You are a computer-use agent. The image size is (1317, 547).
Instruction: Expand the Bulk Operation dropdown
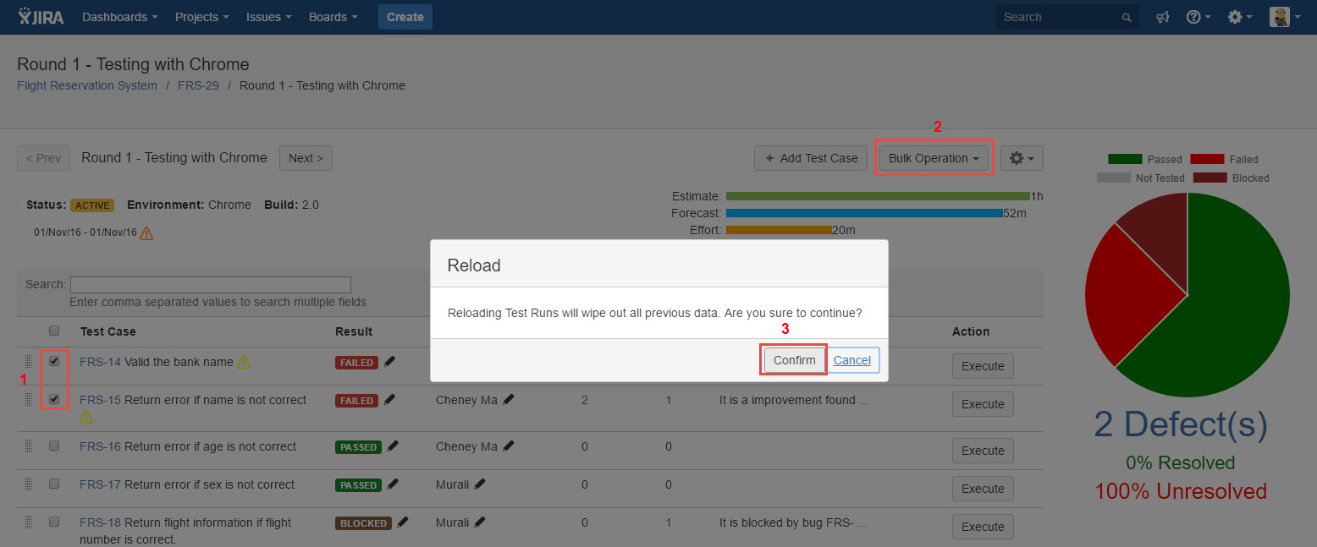coord(934,158)
